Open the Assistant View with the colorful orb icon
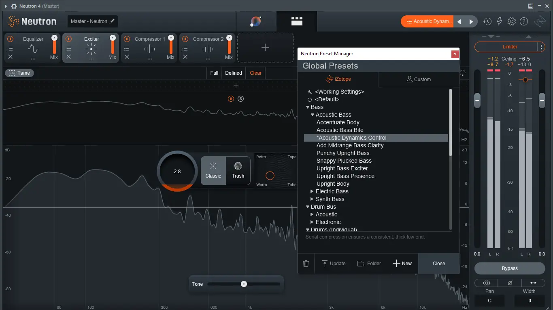This screenshot has width=553, height=310. 256,21
